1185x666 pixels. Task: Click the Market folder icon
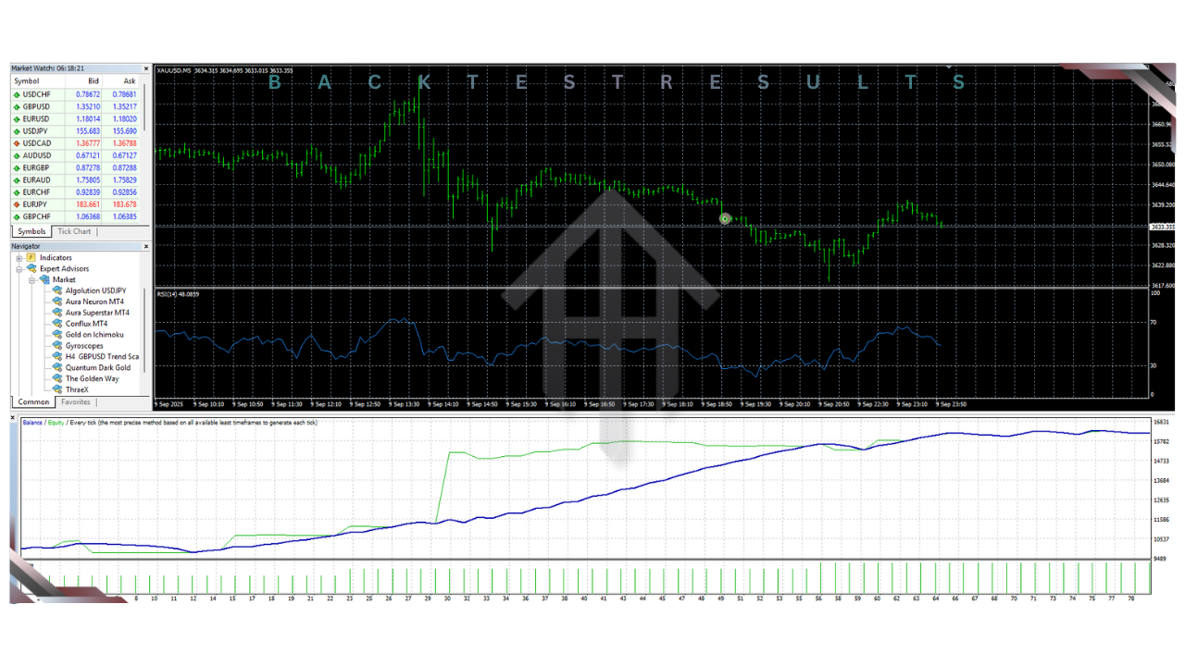(x=44, y=279)
